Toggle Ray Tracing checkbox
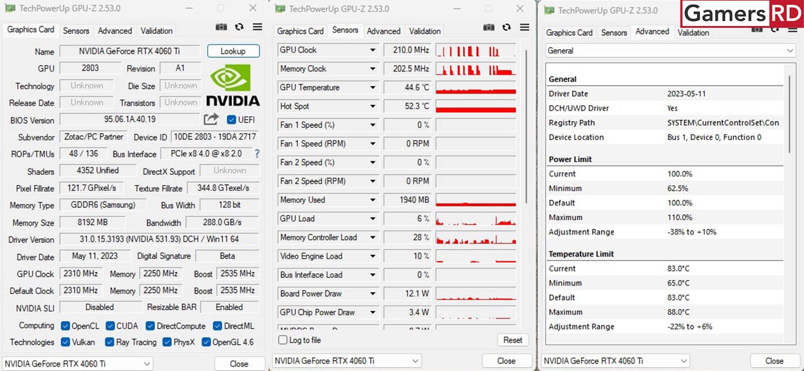The width and height of the screenshot is (804, 371). [110, 342]
